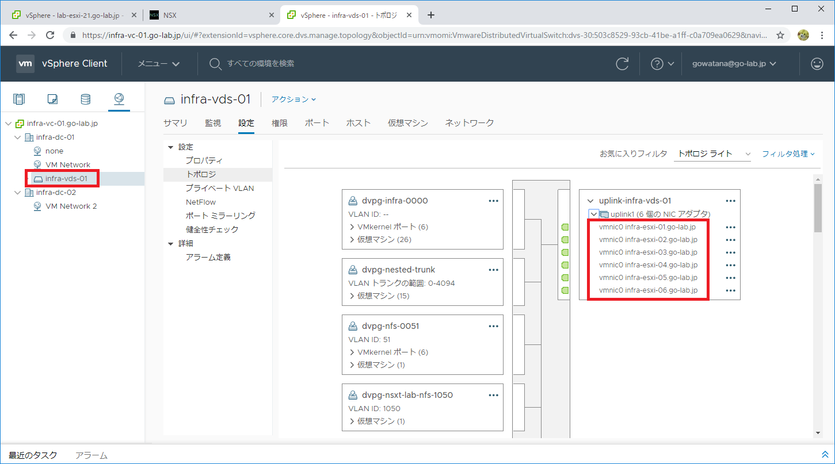
Task: Open actions menu for dvpg-infra-0000
Action: [x=493, y=201]
